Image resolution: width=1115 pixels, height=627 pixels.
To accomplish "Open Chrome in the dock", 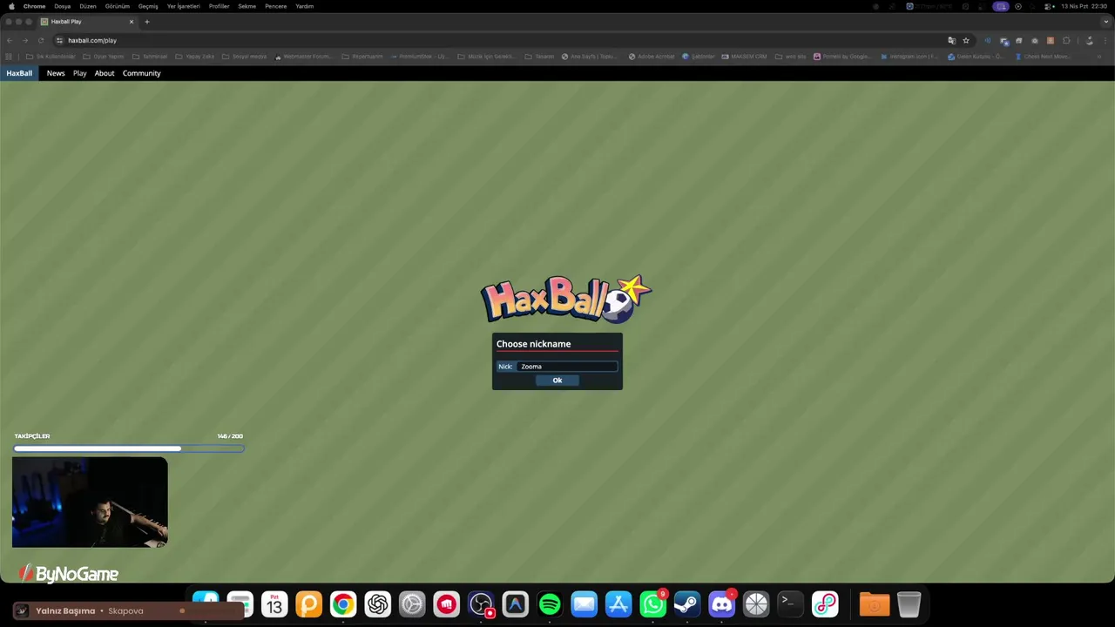I will tap(343, 604).
